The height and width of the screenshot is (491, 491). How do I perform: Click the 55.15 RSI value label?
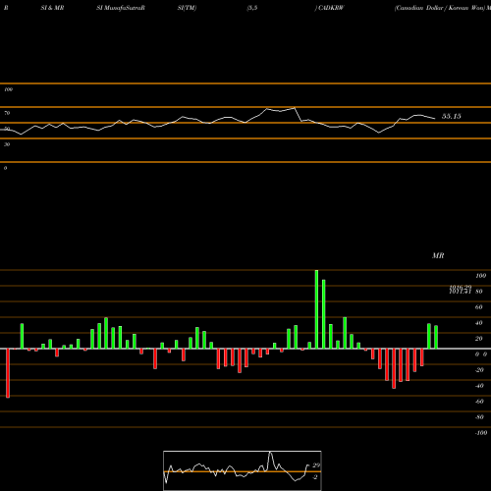pyautogui.click(x=452, y=116)
